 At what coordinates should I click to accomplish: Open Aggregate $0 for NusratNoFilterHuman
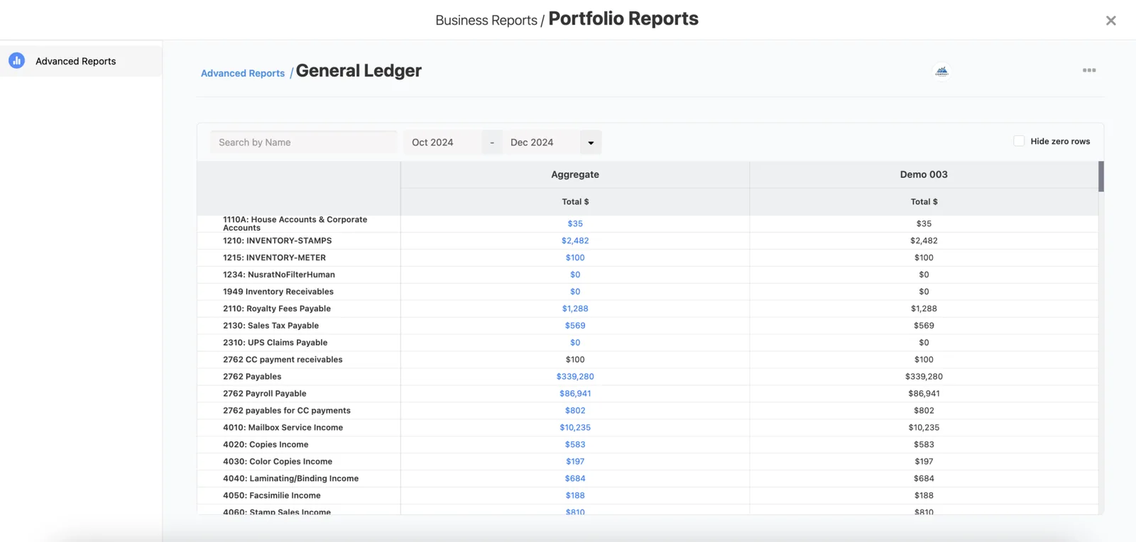575,275
